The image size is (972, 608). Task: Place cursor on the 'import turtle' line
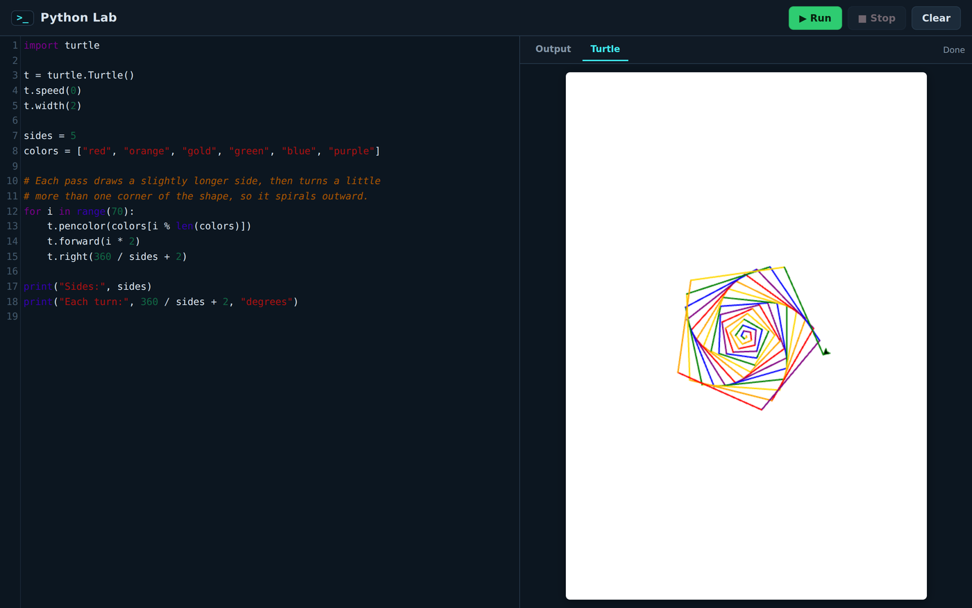point(62,45)
